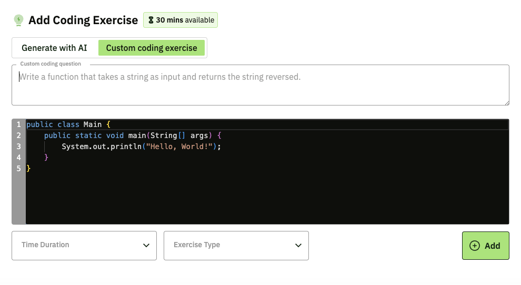Click the Time Duration chevron arrow
This screenshot has width=521, height=285.
[x=146, y=245]
